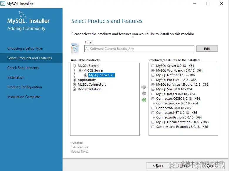Open Select Products and Features step

point(31,58)
